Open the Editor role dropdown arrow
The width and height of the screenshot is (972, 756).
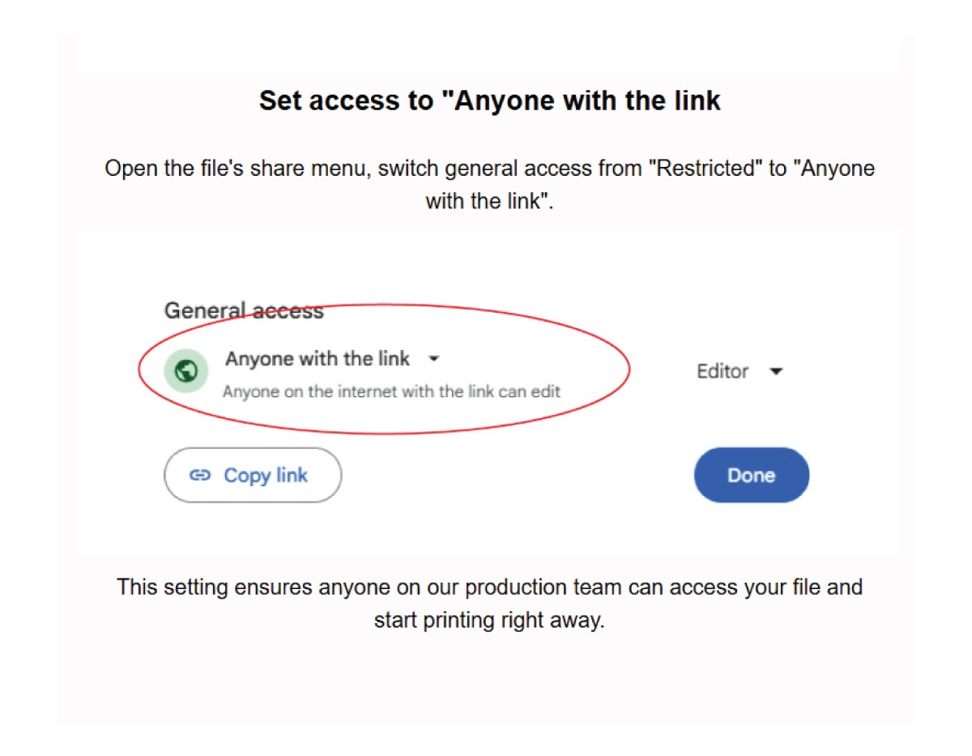(776, 372)
